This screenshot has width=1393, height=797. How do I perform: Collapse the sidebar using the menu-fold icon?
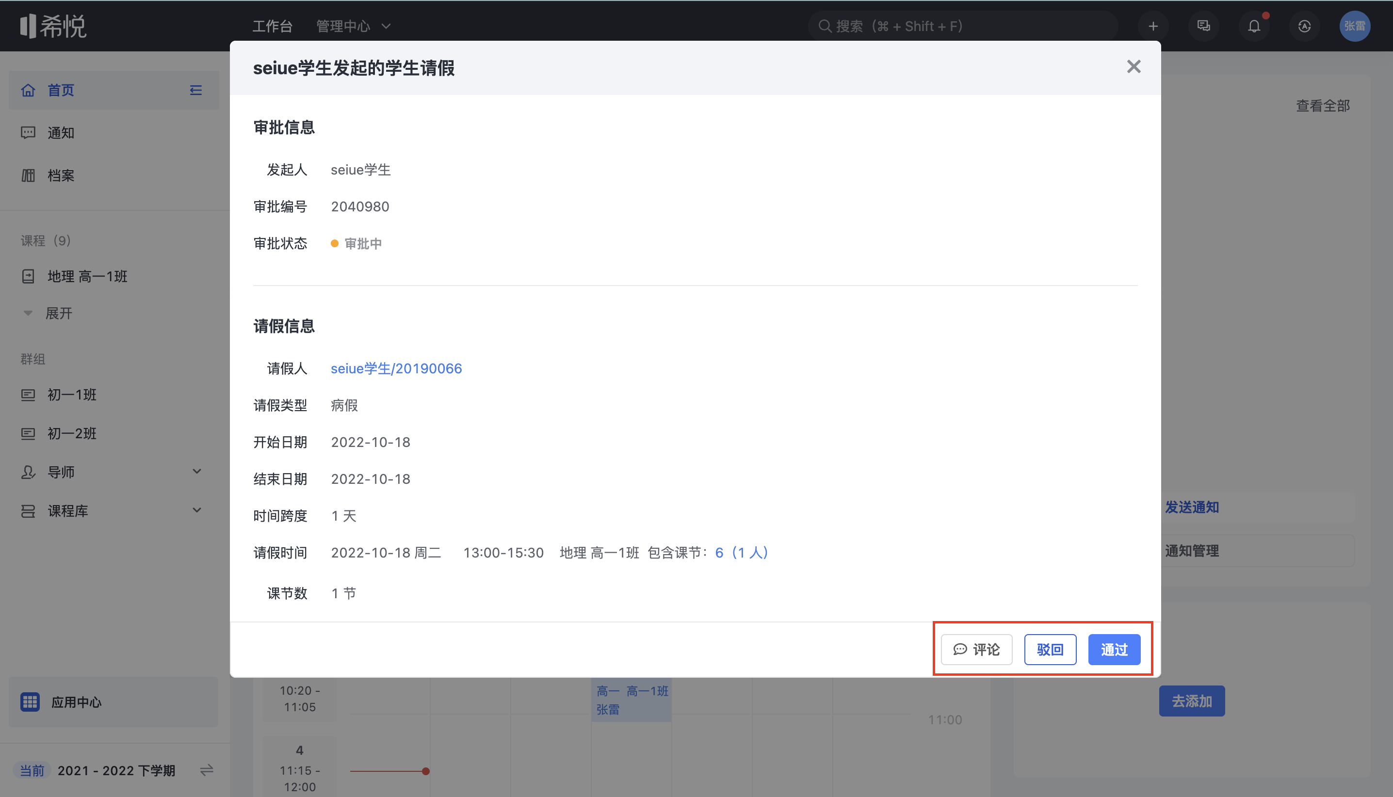(x=195, y=90)
